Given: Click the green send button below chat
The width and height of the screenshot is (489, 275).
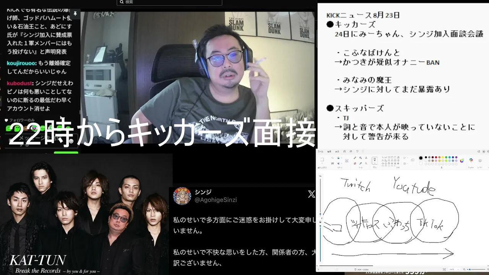Looking at the screenshot, I should click(66, 152).
